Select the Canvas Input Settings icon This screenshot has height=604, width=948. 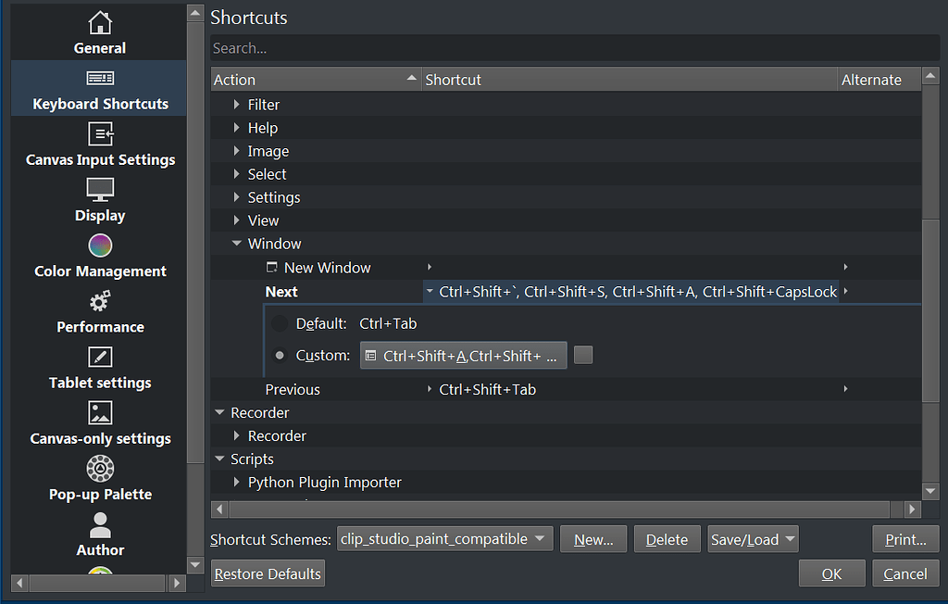[x=100, y=135]
